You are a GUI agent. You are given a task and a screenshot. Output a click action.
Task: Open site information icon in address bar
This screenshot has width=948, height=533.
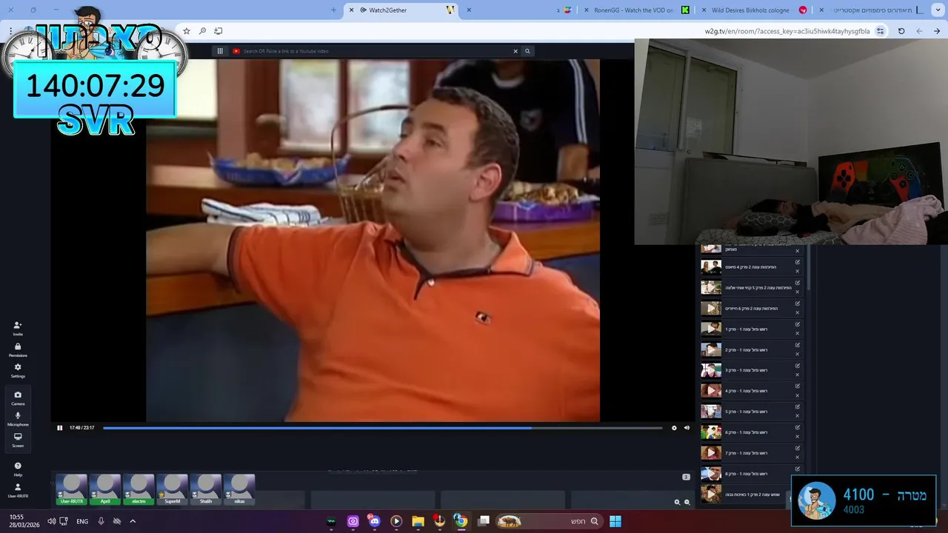click(880, 31)
